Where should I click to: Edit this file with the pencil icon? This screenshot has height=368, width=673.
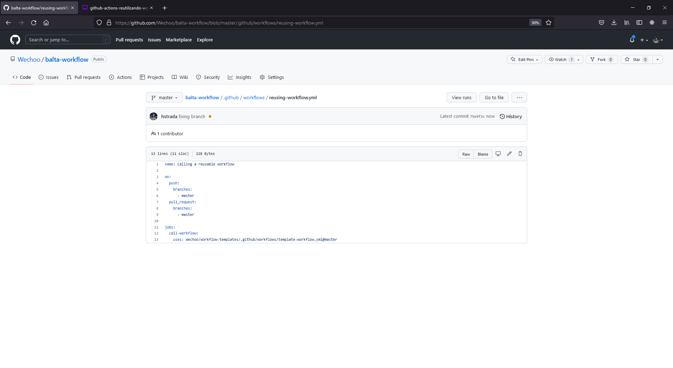tap(509, 154)
